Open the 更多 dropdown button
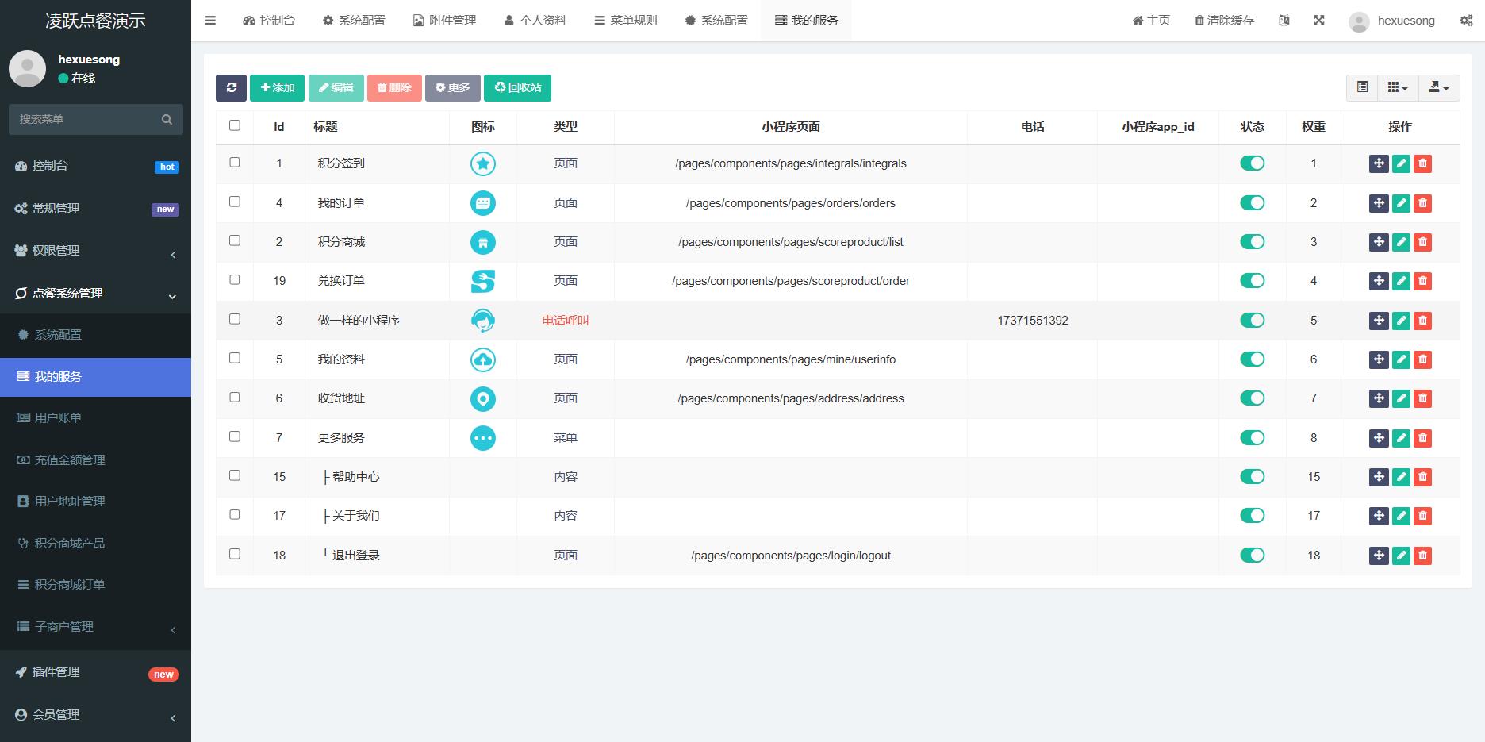Image resolution: width=1485 pixels, height=742 pixels. click(x=452, y=87)
